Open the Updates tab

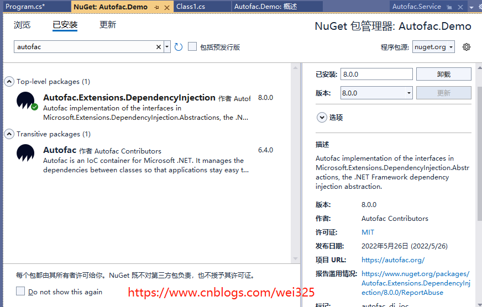tap(108, 24)
